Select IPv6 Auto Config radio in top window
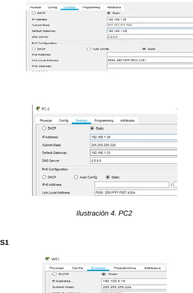This screenshot has width=193, height=293. (89, 49)
